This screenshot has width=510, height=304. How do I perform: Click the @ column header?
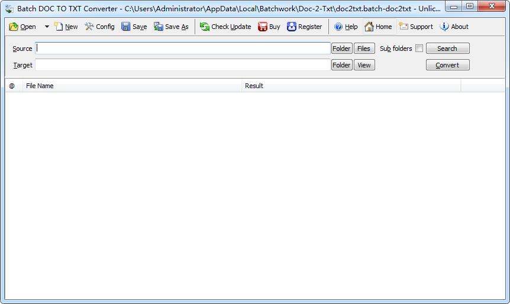(14, 86)
